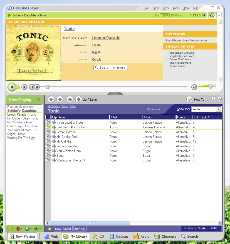Open the remove clips red X dropdown

[x=19, y=229]
